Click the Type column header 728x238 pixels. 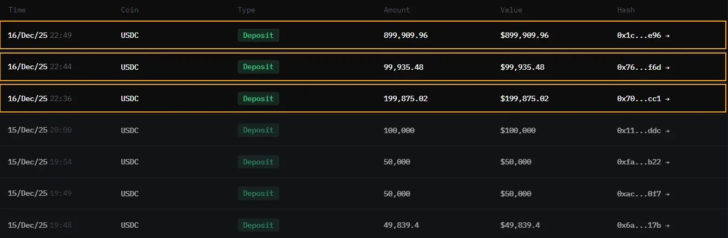(x=246, y=10)
